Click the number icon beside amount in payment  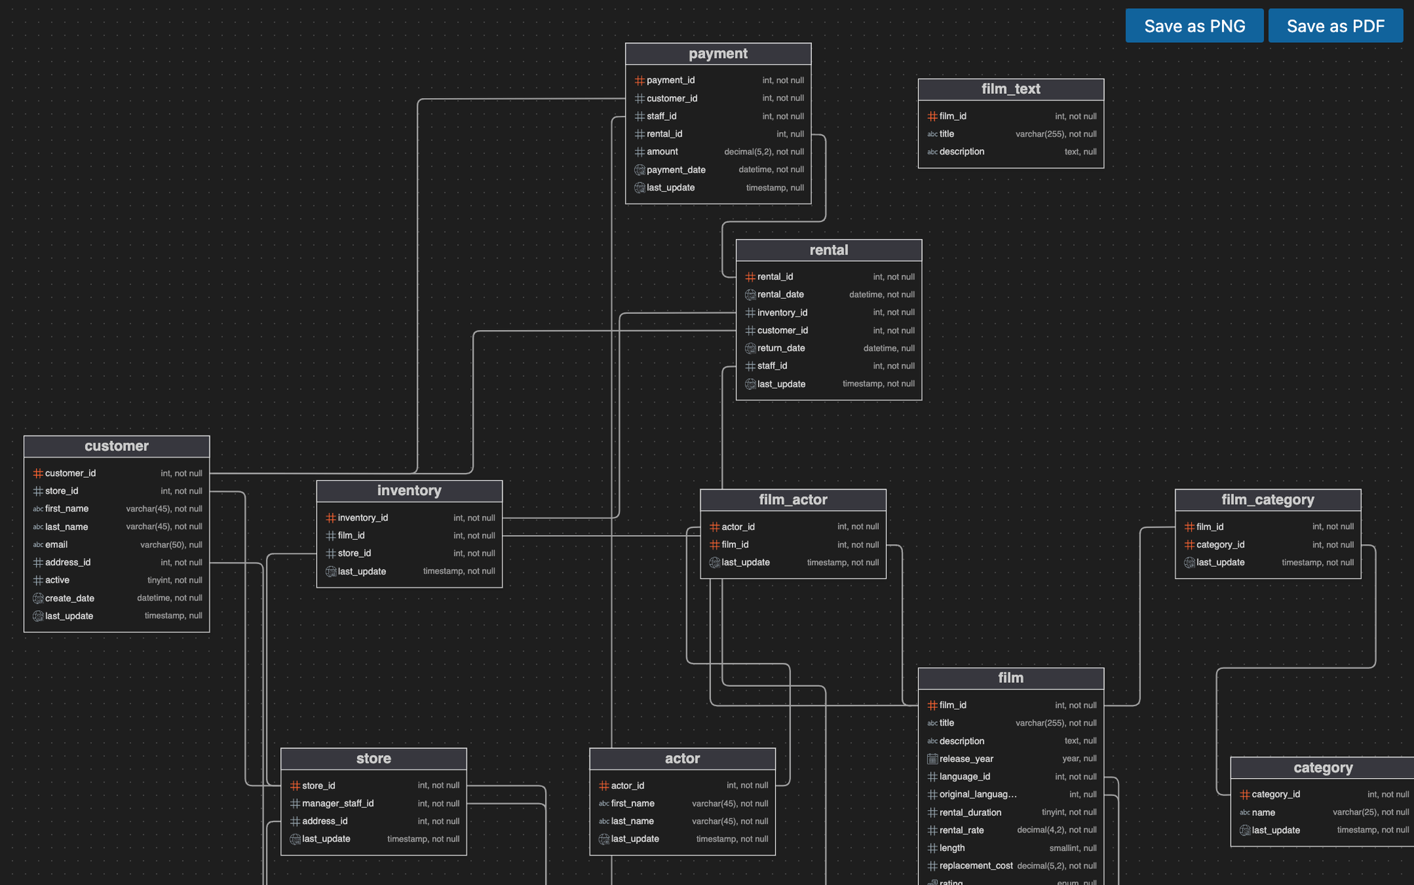coord(639,152)
